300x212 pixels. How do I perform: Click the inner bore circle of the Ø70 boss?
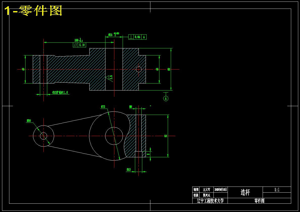tap(114, 136)
